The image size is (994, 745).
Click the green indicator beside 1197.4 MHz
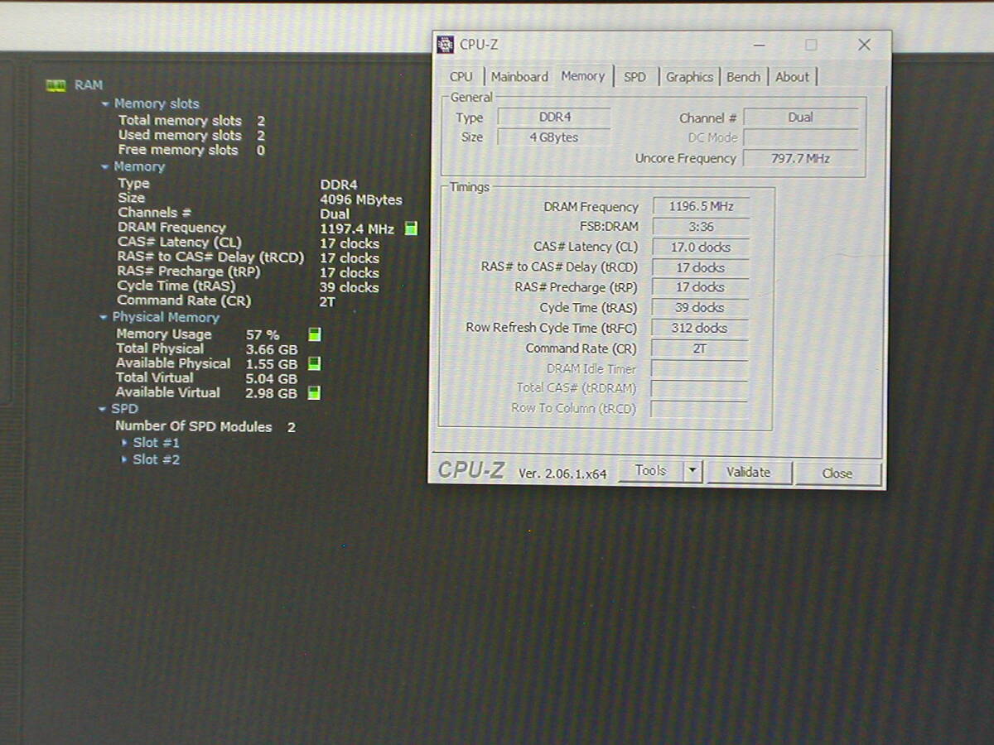[411, 228]
